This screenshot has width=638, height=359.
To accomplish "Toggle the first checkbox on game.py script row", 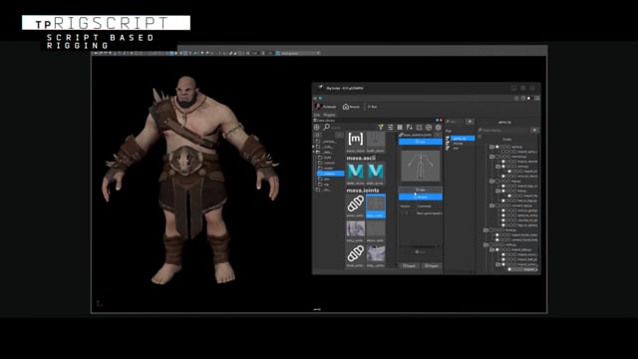I will coord(497,147).
